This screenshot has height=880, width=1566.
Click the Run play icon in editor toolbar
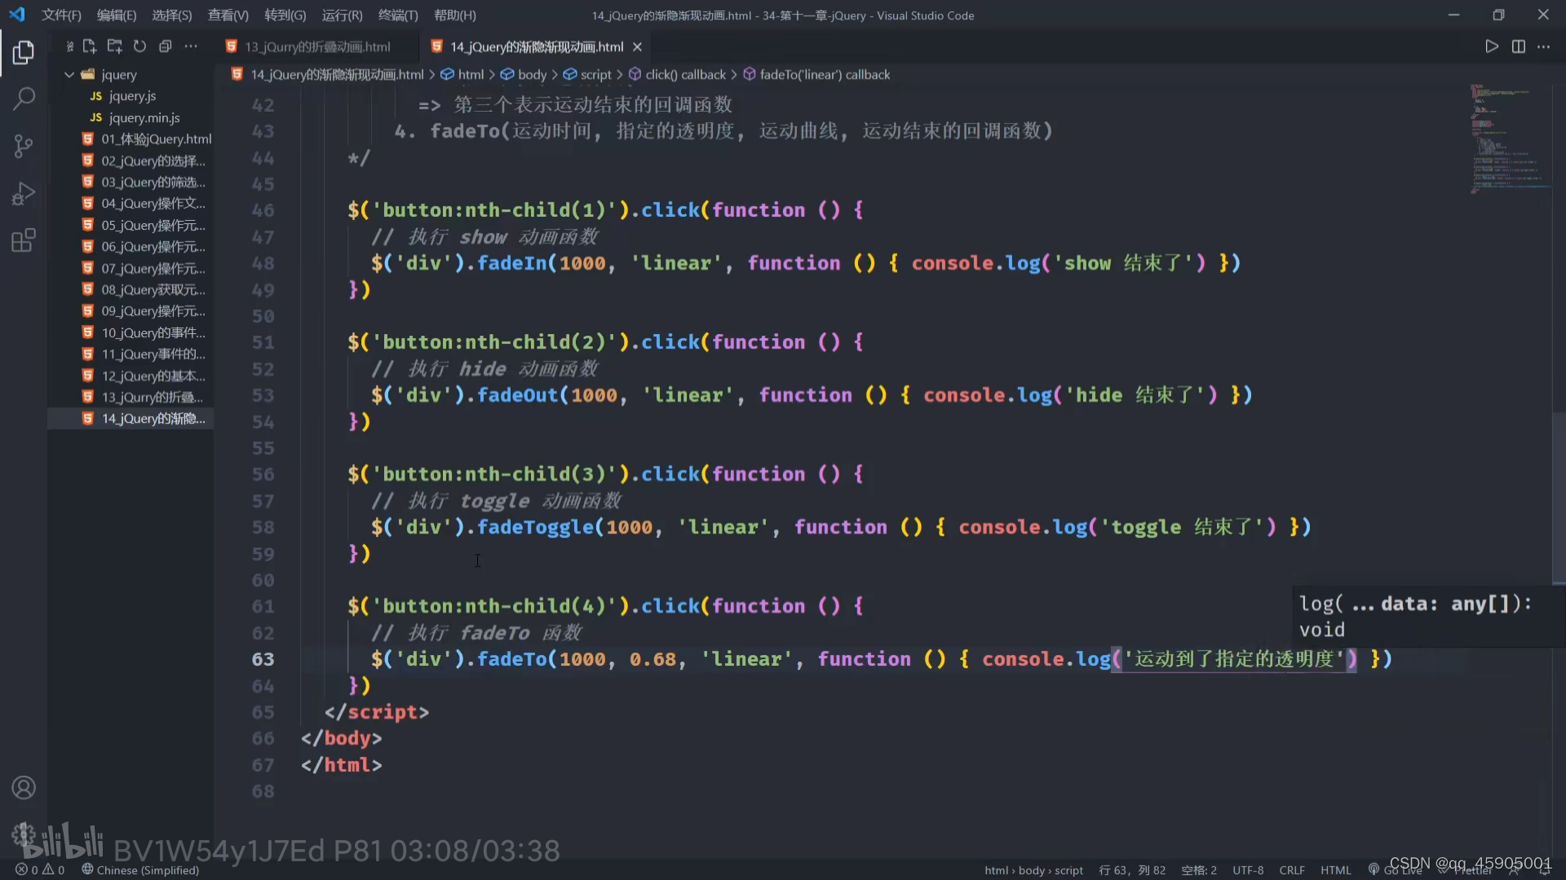(1492, 46)
